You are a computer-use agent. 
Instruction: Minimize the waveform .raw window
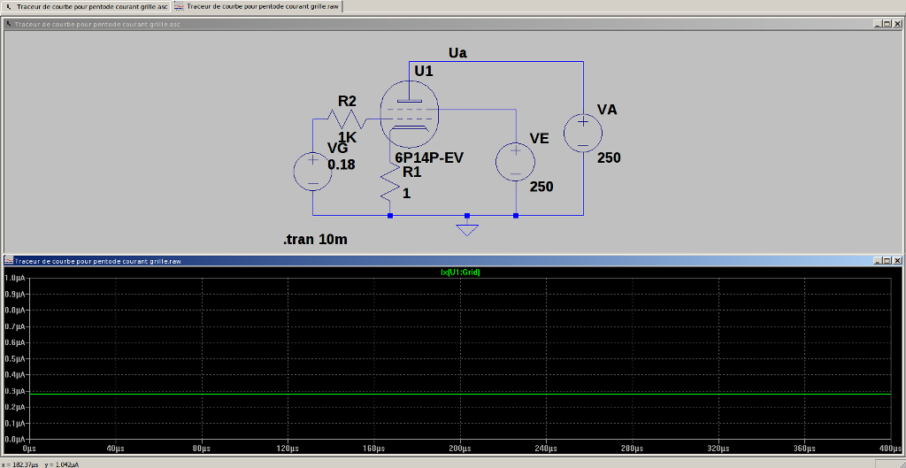[878, 261]
